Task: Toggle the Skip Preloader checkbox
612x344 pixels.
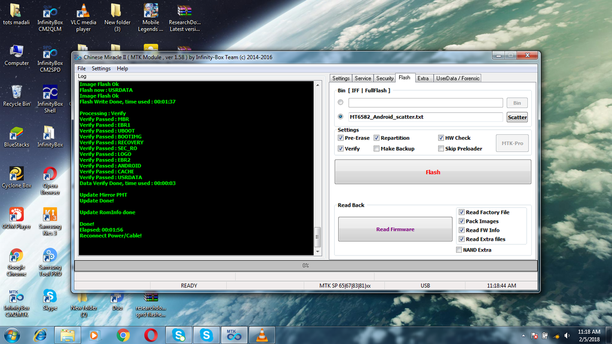Action: (x=441, y=149)
